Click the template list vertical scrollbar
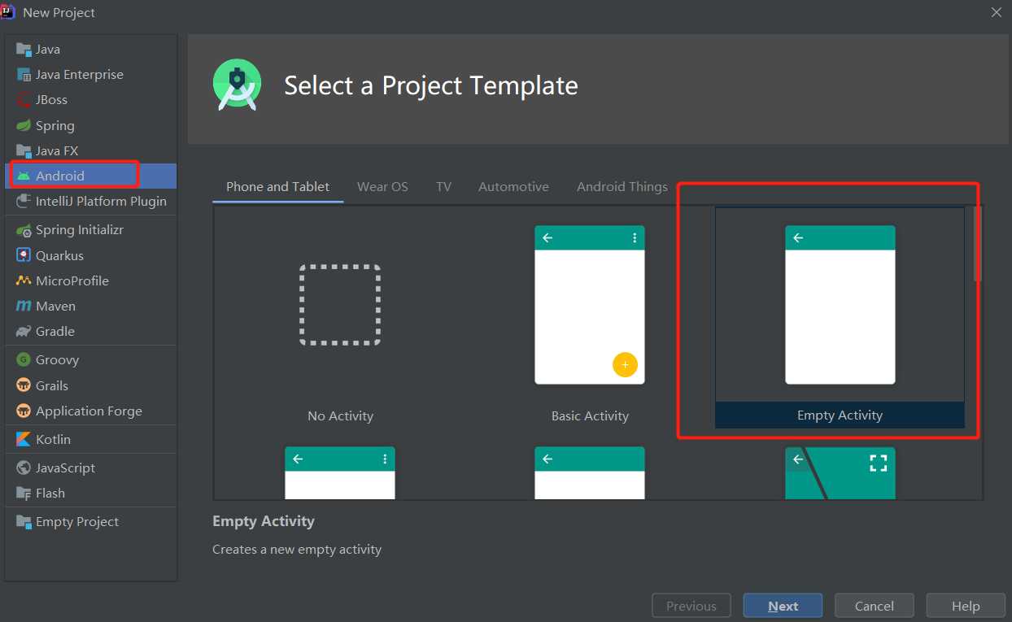This screenshot has height=622, width=1012. (x=978, y=244)
